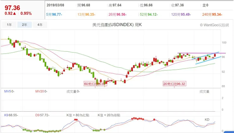
Task: Click the close value 收97.36
Action: point(177,5)
